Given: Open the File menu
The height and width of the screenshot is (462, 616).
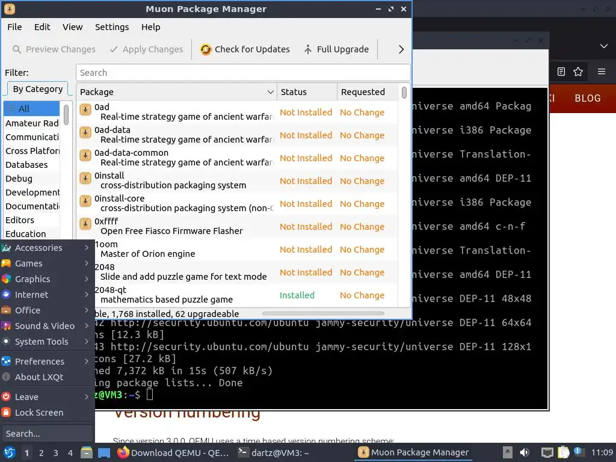Looking at the screenshot, I should [x=14, y=27].
